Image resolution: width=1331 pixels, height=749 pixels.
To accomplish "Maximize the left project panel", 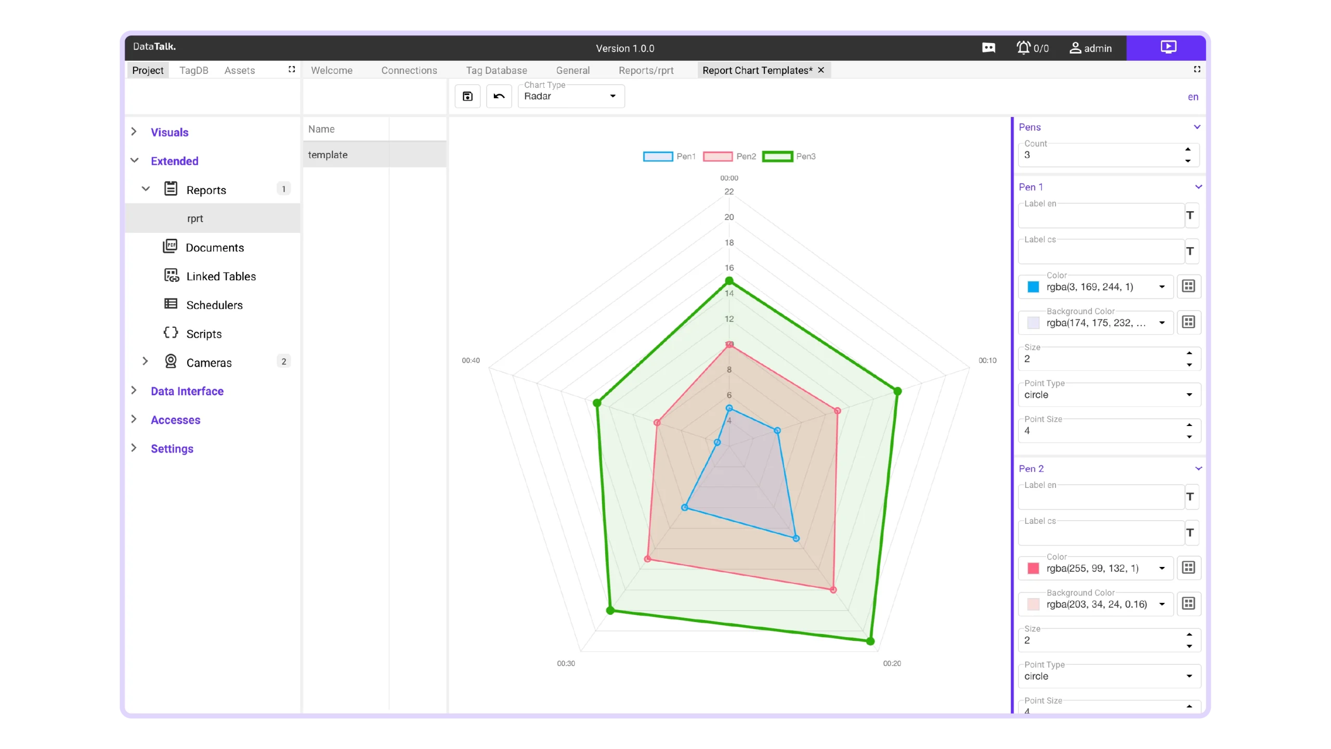I will pos(292,69).
